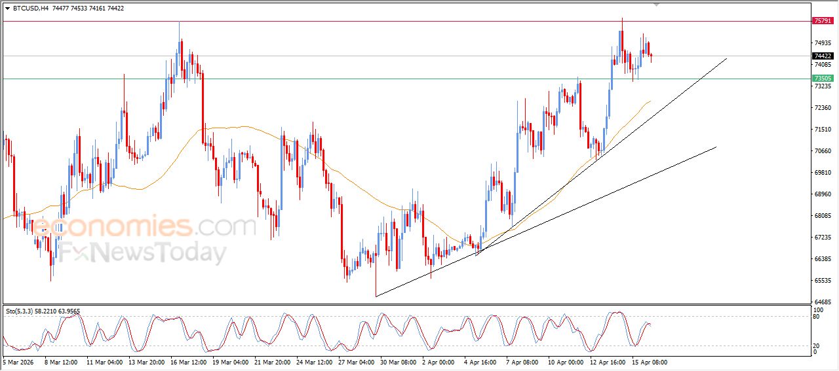Screen dimensions: 839x371
Task: Select the red 75791 price label
Action: tap(823, 21)
